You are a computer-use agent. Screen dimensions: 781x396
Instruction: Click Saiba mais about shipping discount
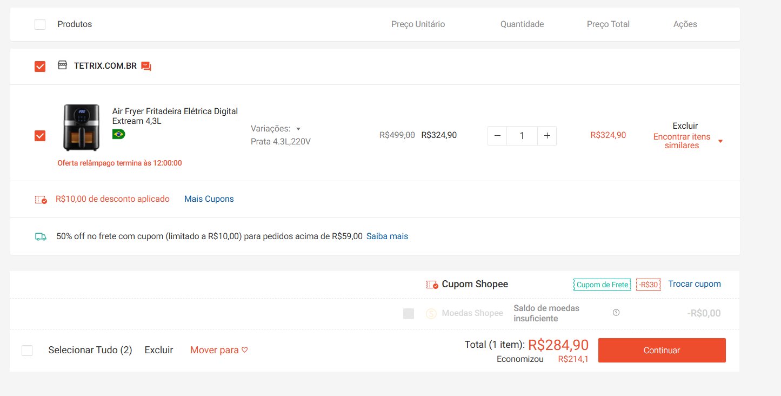click(x=387, y=236)
